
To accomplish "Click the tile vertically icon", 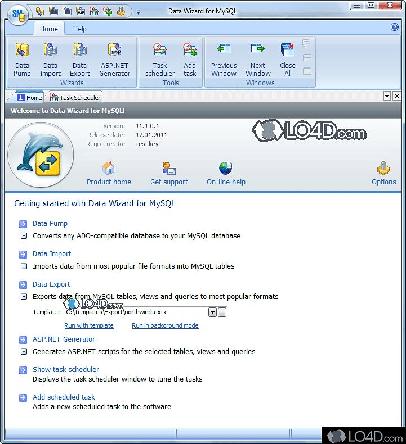I will pos(307,71).
